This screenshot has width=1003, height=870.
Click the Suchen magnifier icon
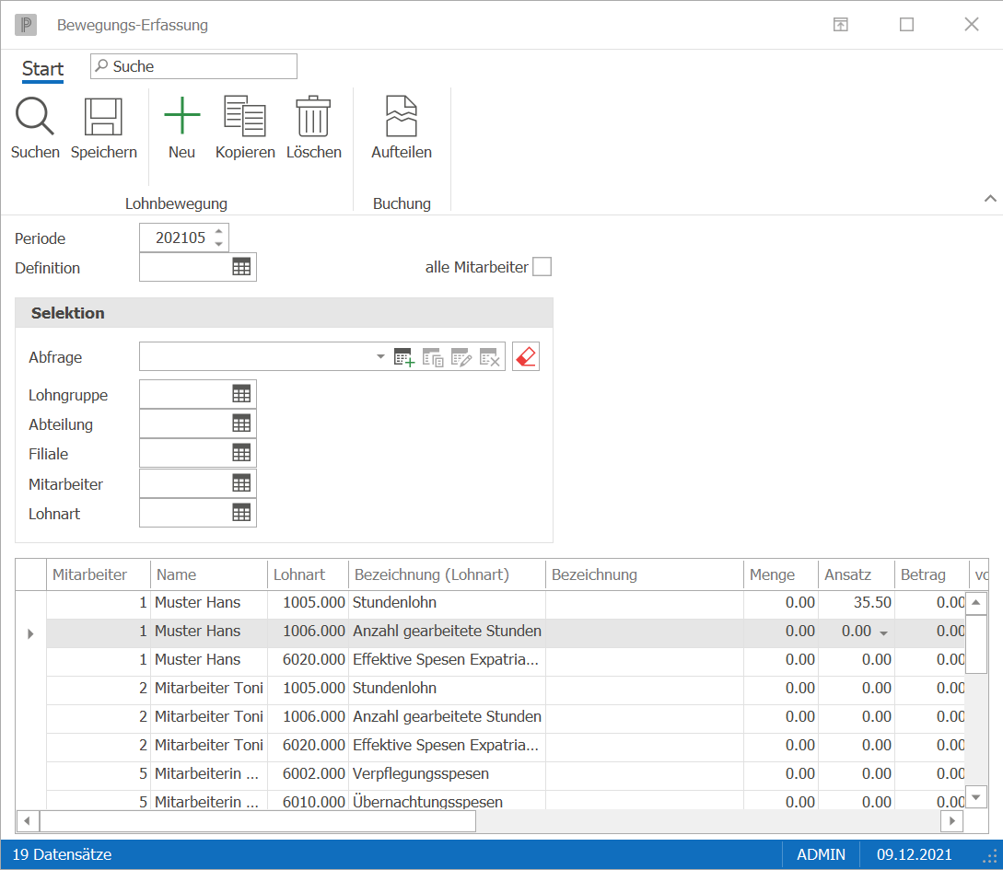(35, 116)
